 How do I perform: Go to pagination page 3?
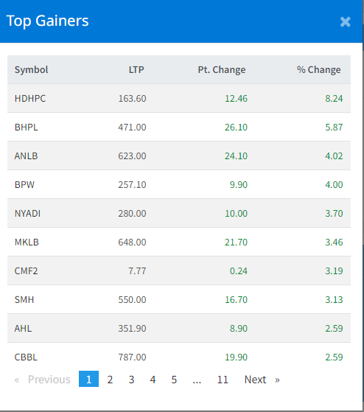(132, 379)
